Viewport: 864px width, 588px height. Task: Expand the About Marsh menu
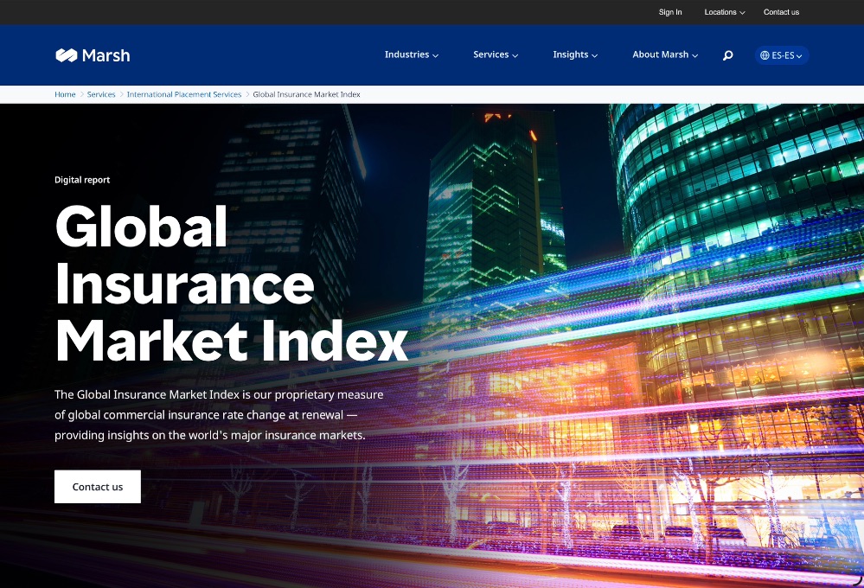point(664,54)
